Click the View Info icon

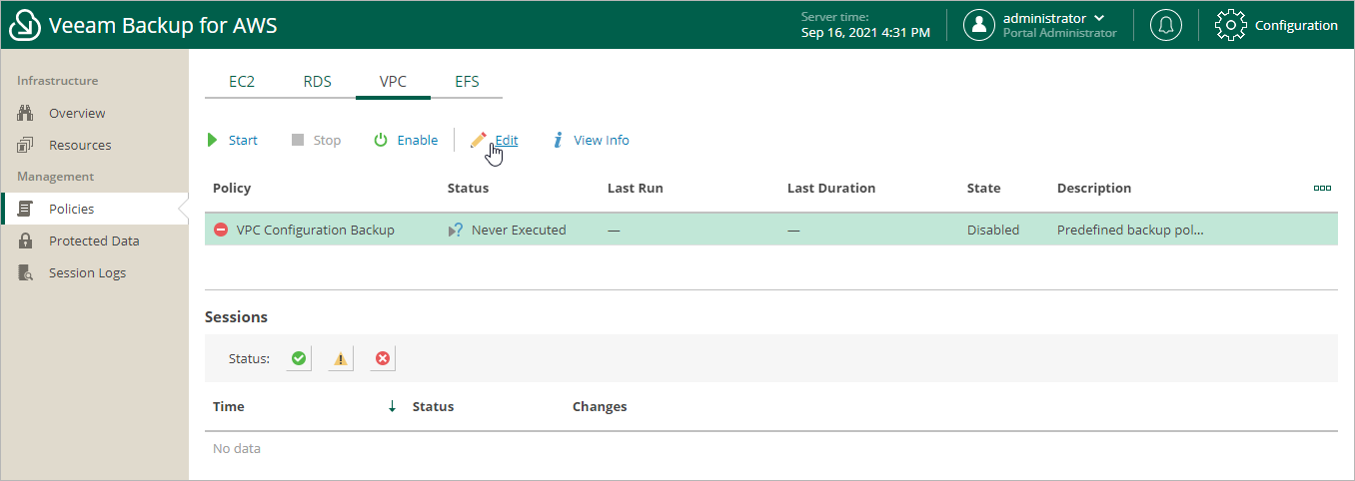559,141
